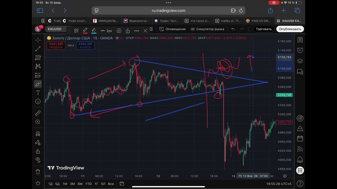The image size is (337, 189).
Task: Select the ruler measure tool
Action: 38,113
